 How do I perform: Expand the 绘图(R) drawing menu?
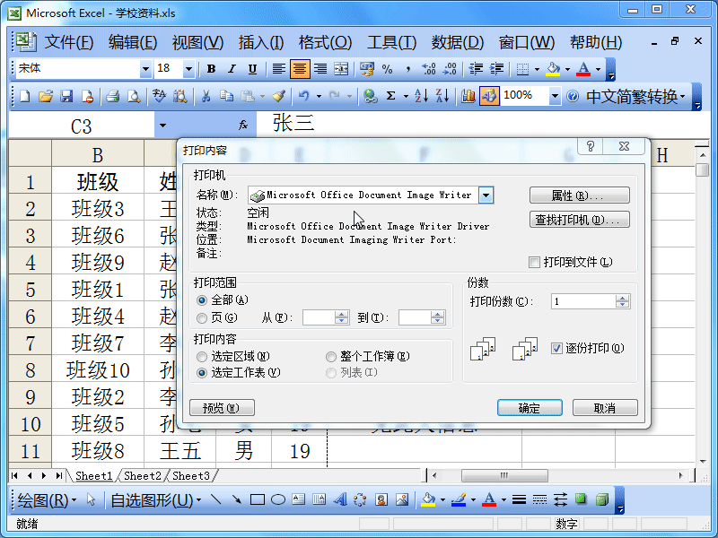[47, 500]
